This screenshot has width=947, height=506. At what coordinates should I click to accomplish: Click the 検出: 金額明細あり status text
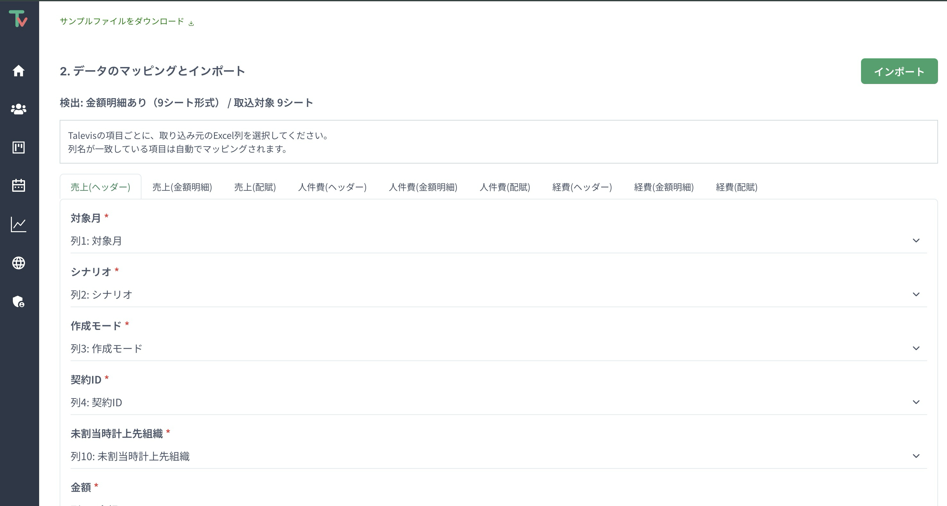[186, 103]
